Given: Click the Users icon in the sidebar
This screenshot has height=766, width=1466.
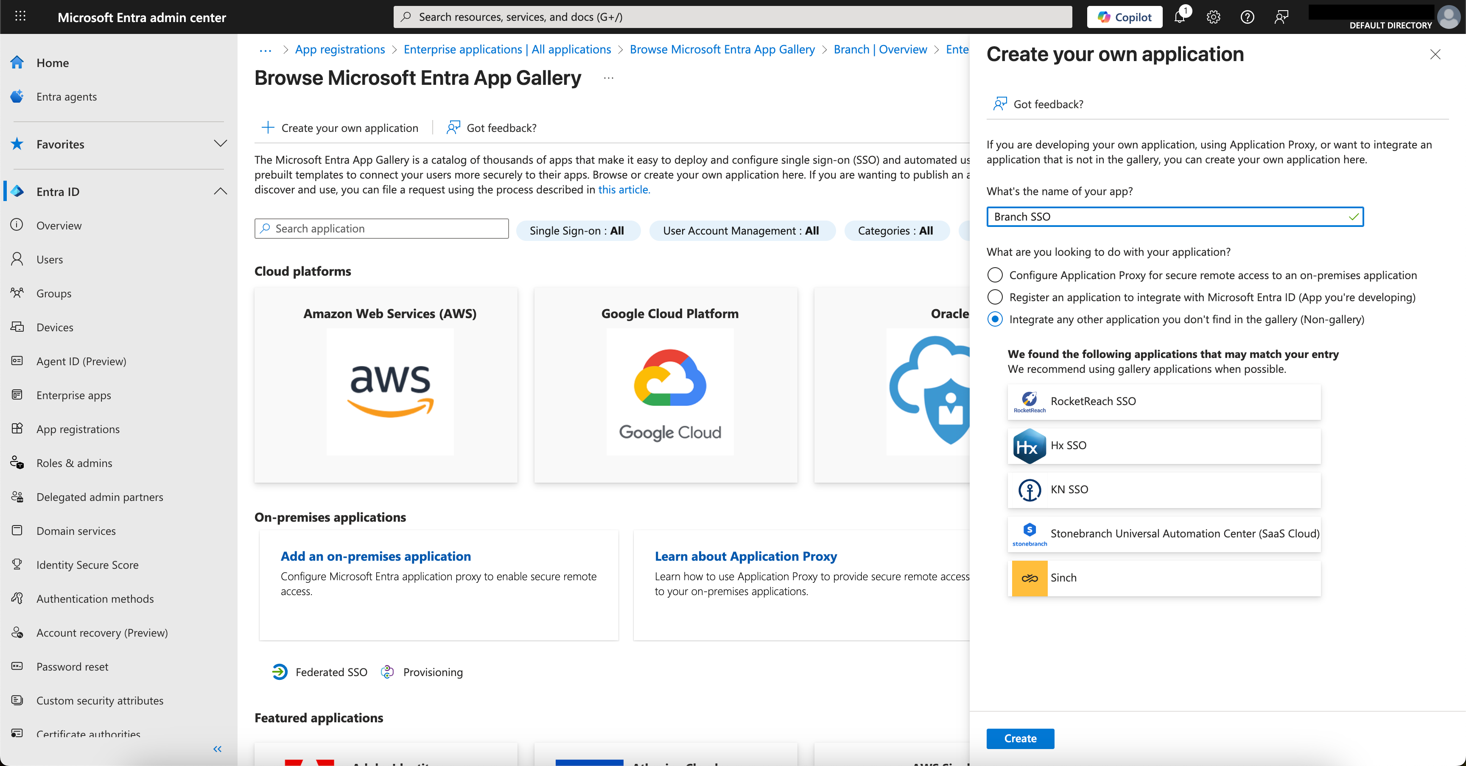Looking at the screenshot, I should (x=17, y=259).
